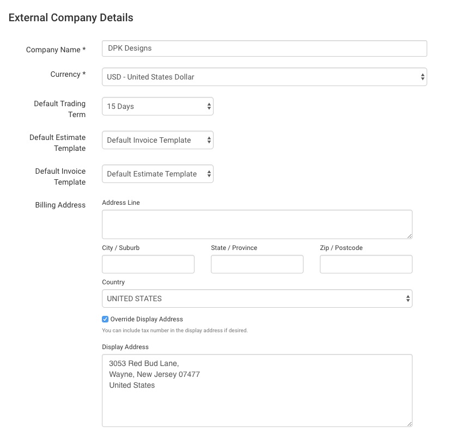The height and width of the screenshot is (433, 473).
Task: Click into the Display Address text area
Action: coord(257,391)
